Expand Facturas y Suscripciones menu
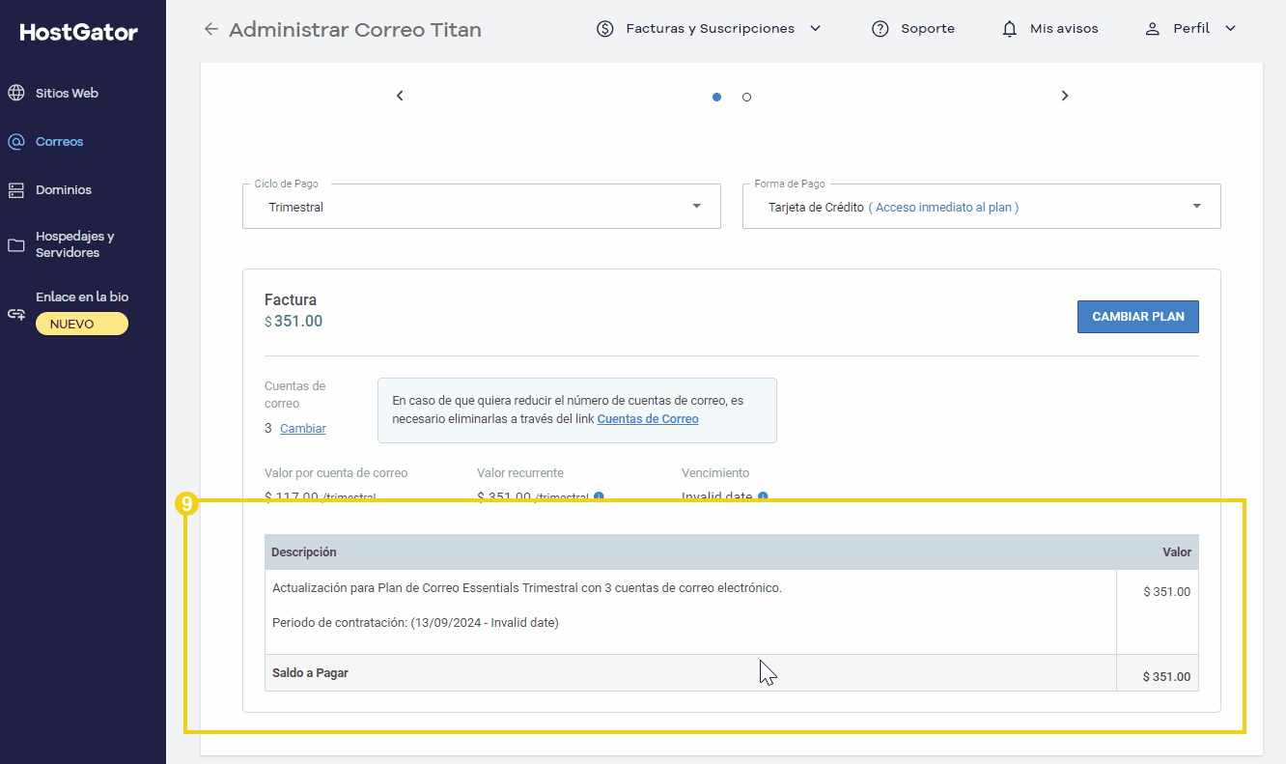The height and width of the screenshot is (764, 1286). pos(815,29)
